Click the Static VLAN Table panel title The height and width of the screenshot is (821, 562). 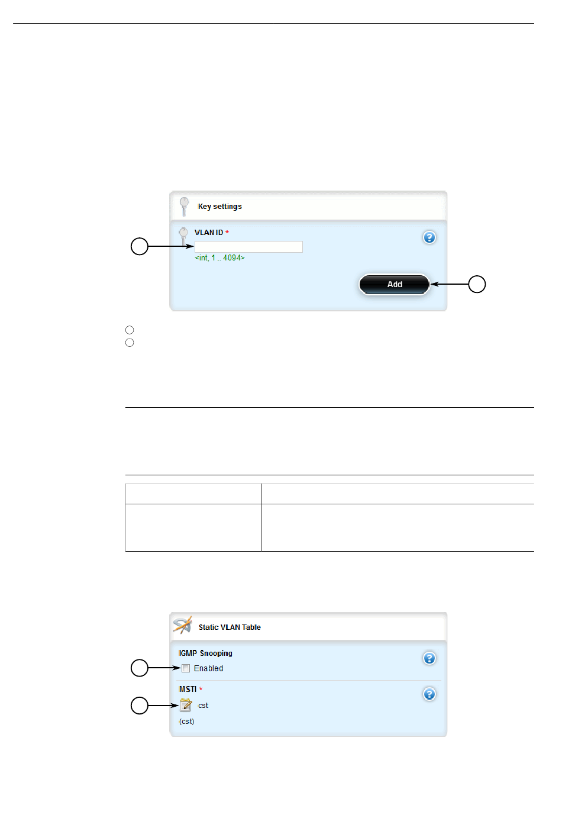(230, 627)
